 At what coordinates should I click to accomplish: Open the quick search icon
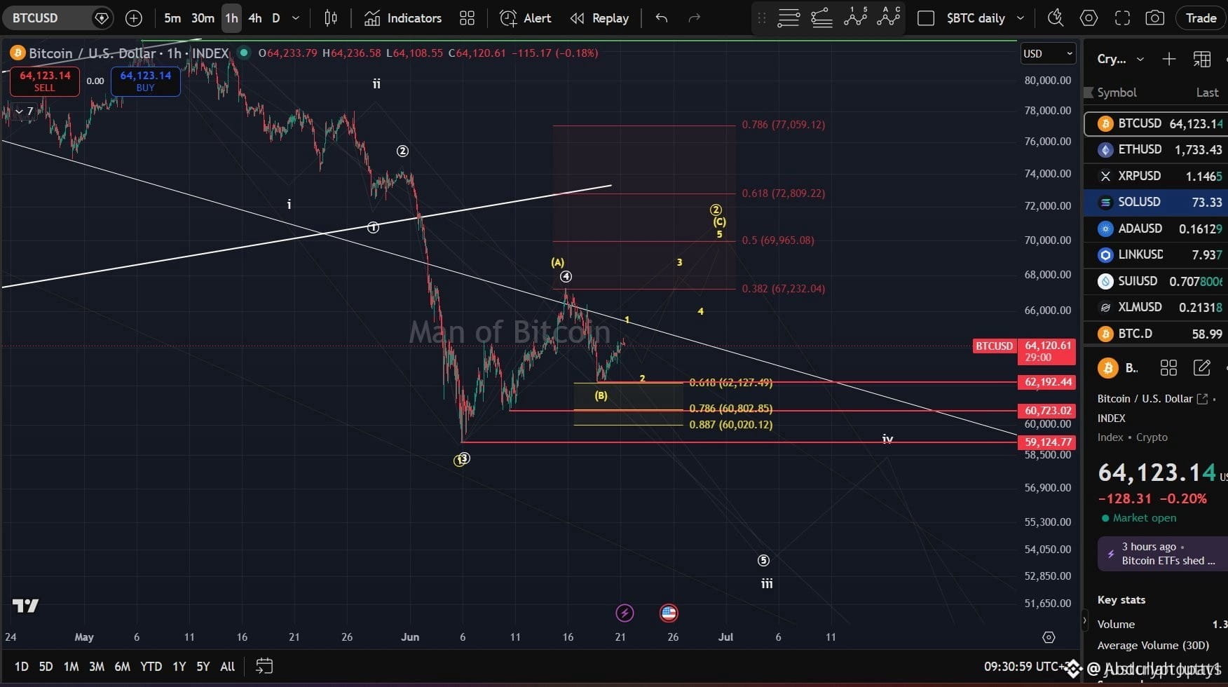coord(1055,18)
